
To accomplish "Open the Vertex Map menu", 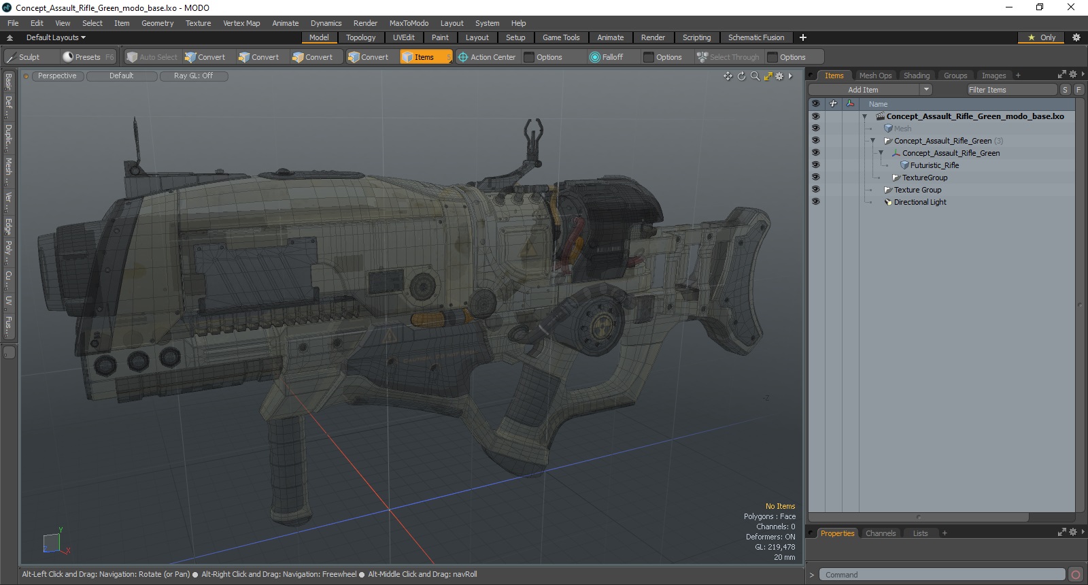I will 241,23.
